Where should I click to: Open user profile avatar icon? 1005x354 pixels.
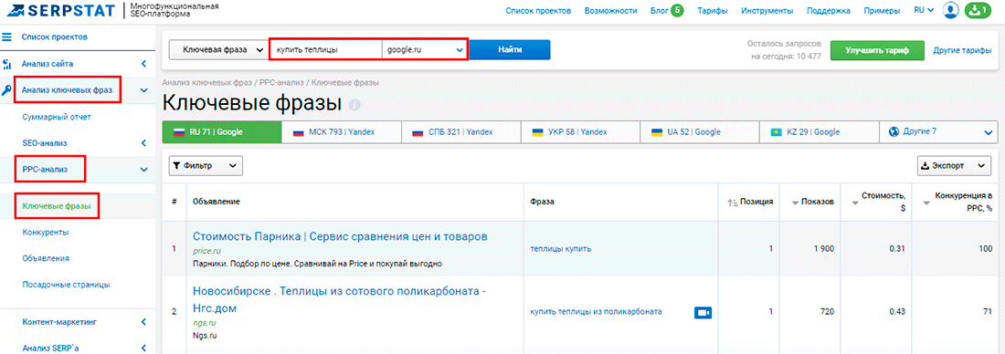(x=950, y=10)
